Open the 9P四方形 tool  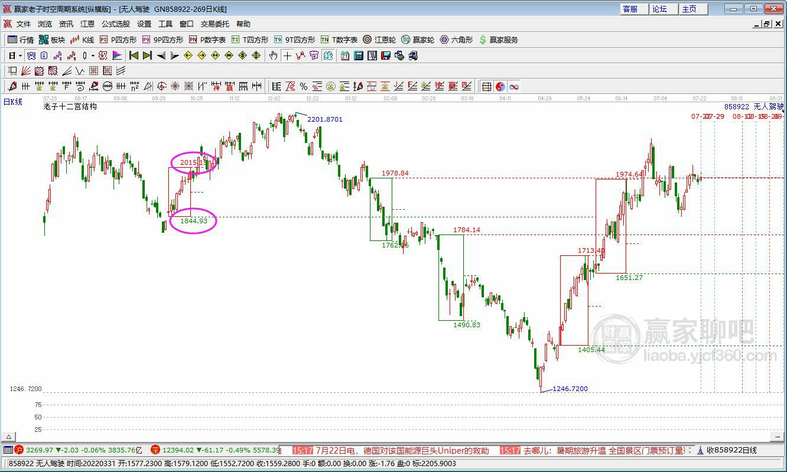tap(162, 40)
